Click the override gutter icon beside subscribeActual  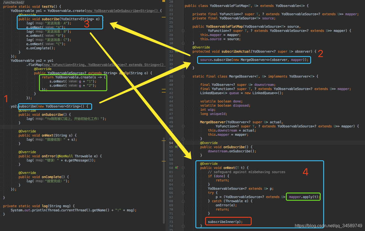tap(176, 52)
